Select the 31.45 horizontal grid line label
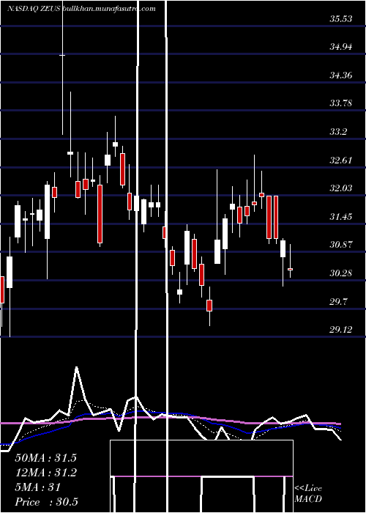This screenshot has width=366, height=513. click(341, 217)
